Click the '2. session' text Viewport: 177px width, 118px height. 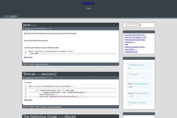[x=28, y=83]
